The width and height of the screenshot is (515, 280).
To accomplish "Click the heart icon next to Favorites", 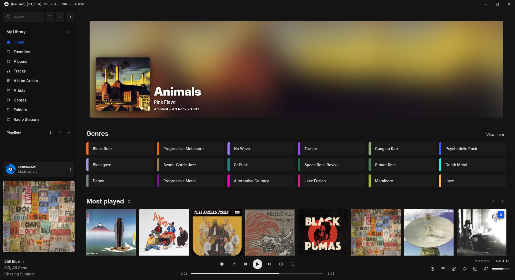I will click(9, 52).
